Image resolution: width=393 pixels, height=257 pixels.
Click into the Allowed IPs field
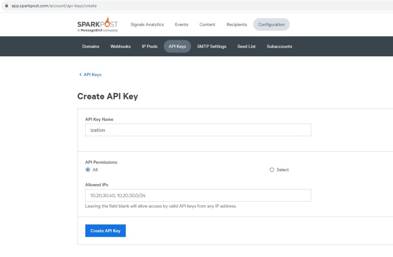pos(198,195)
